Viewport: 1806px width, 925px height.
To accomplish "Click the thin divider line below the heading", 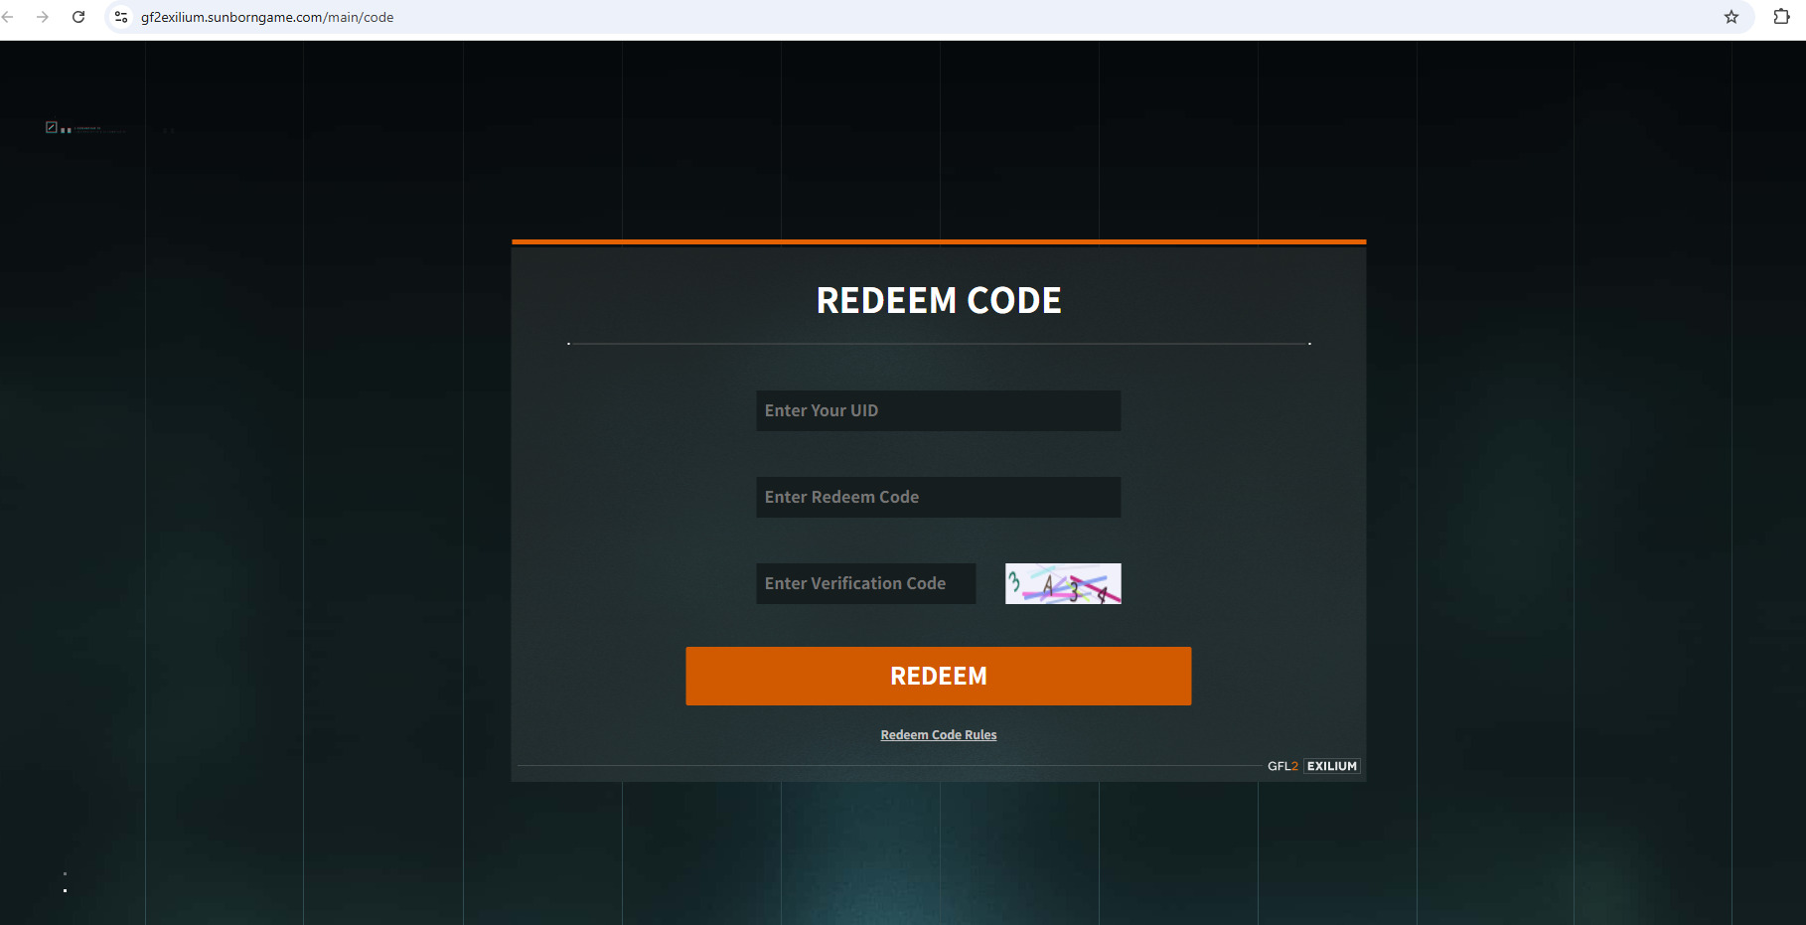I will tap(939, 344).
